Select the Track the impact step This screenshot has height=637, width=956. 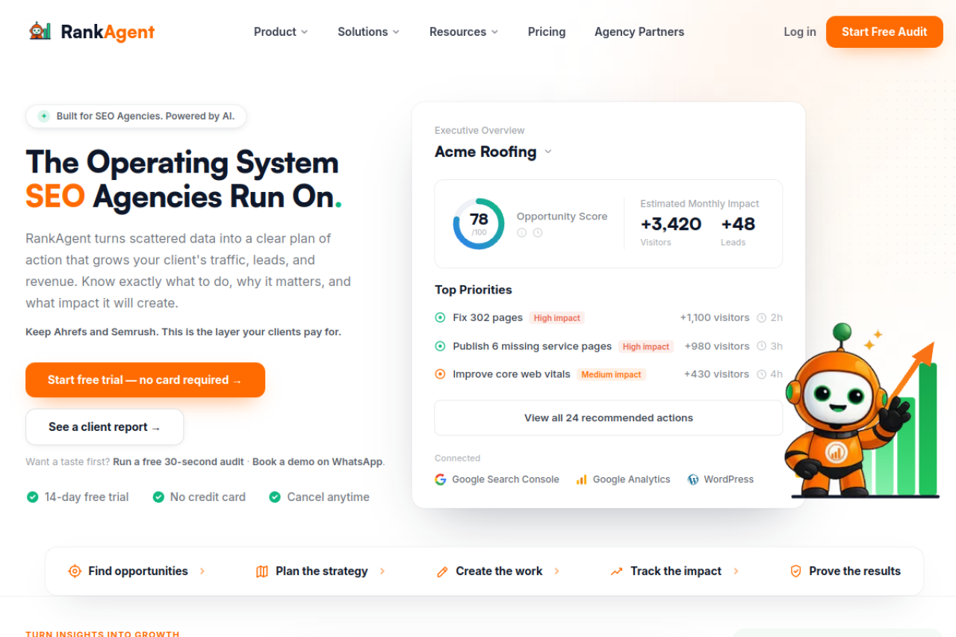click(665, 571)
